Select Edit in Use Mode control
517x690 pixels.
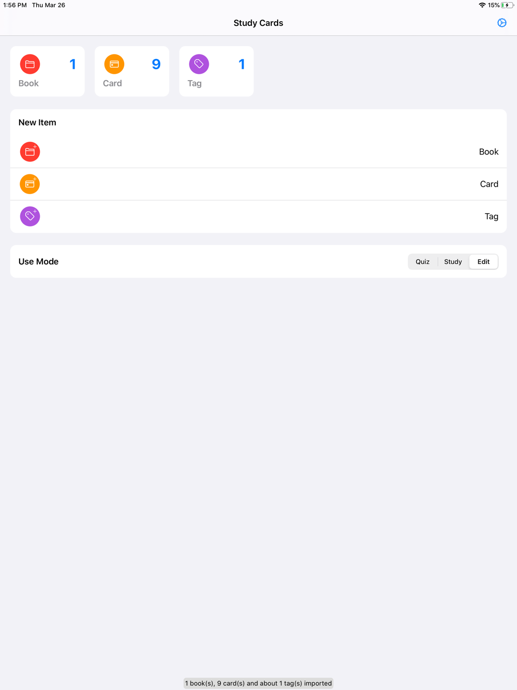(483, 262)
